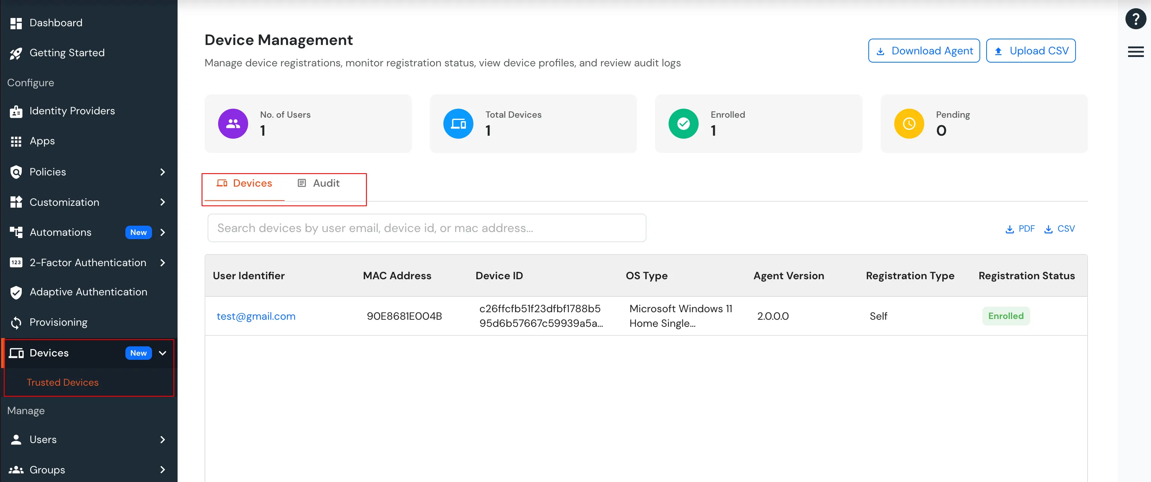The height and width of the screenshot is (482, 1151).
Task: Expand the Policies section
Action: click(163, 172)
